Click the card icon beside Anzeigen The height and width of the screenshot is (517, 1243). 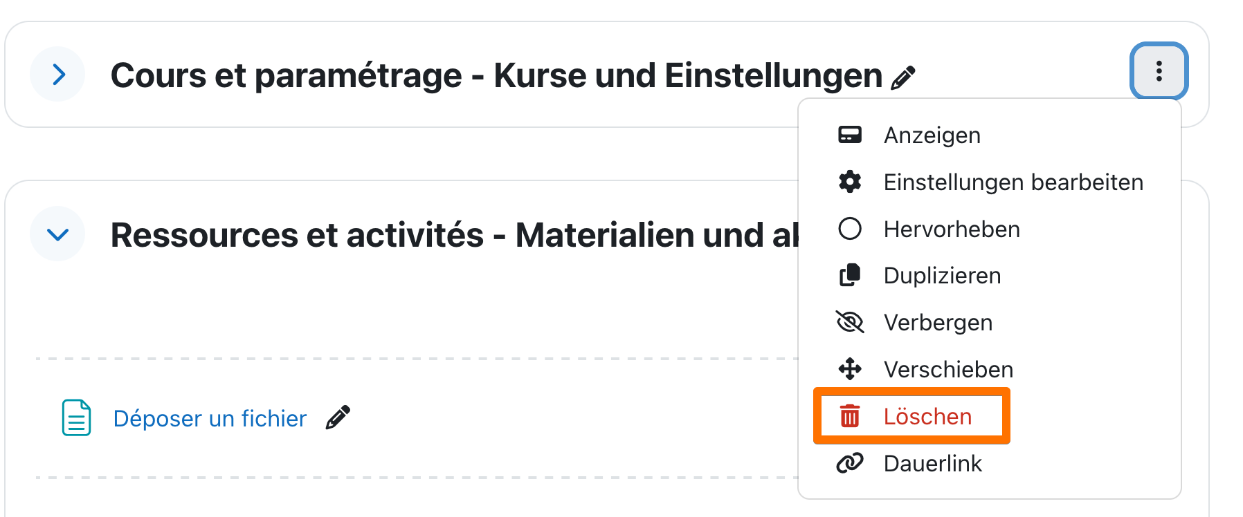tap(850, 135)
